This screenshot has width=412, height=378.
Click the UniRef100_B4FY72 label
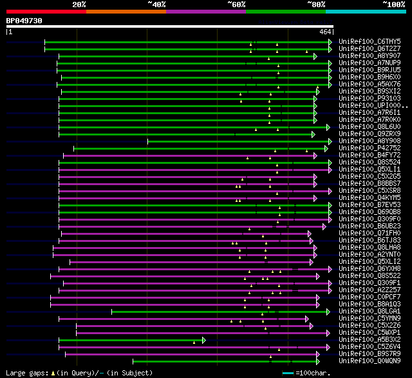(x=370, y=155)
